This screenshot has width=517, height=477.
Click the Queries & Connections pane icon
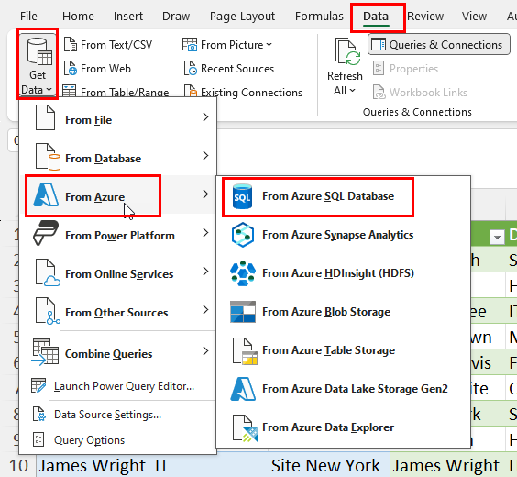[x=379, y=44]
